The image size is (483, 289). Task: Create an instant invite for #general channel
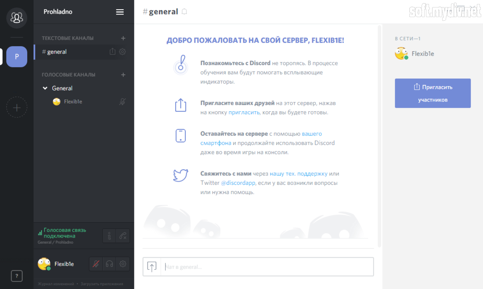112,51
